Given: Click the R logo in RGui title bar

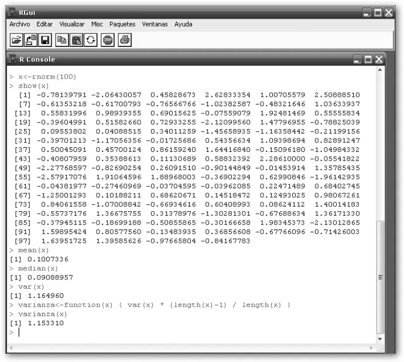Looking at the screenshot, I should (12, 12).
